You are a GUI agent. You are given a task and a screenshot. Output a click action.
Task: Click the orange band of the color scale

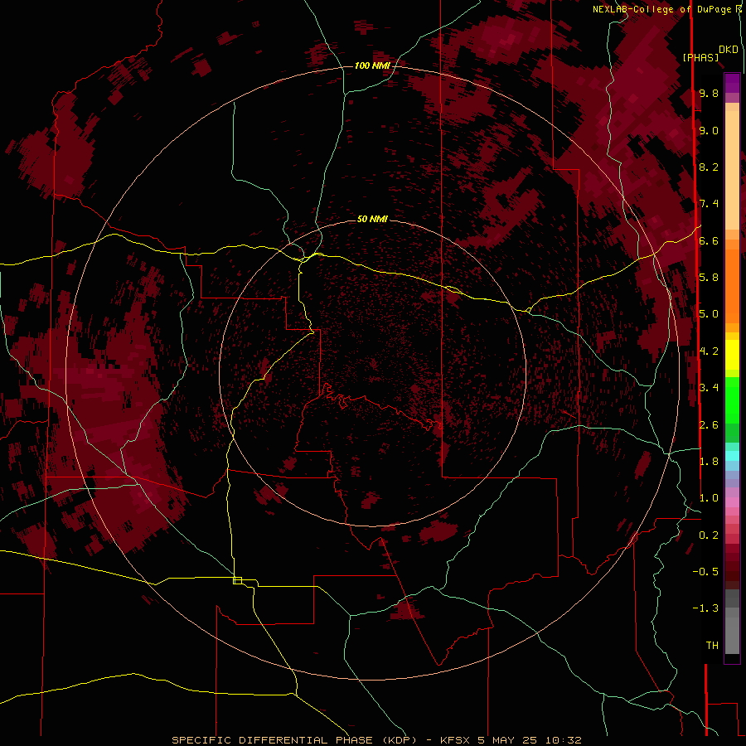(x=732, y=287)
